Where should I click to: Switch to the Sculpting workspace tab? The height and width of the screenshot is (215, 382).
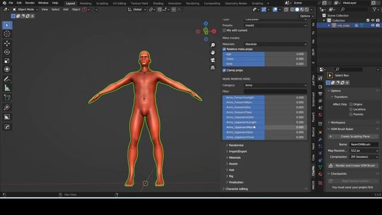click(102, 4)
